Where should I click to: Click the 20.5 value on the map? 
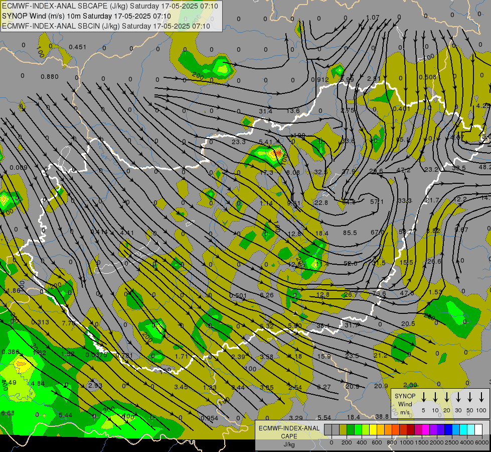(408, 324)
